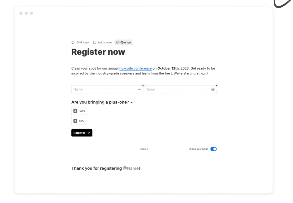Click the cover image icon beside Add cover
The height and width of the screenshot is (203, 293).
point(95,42)
